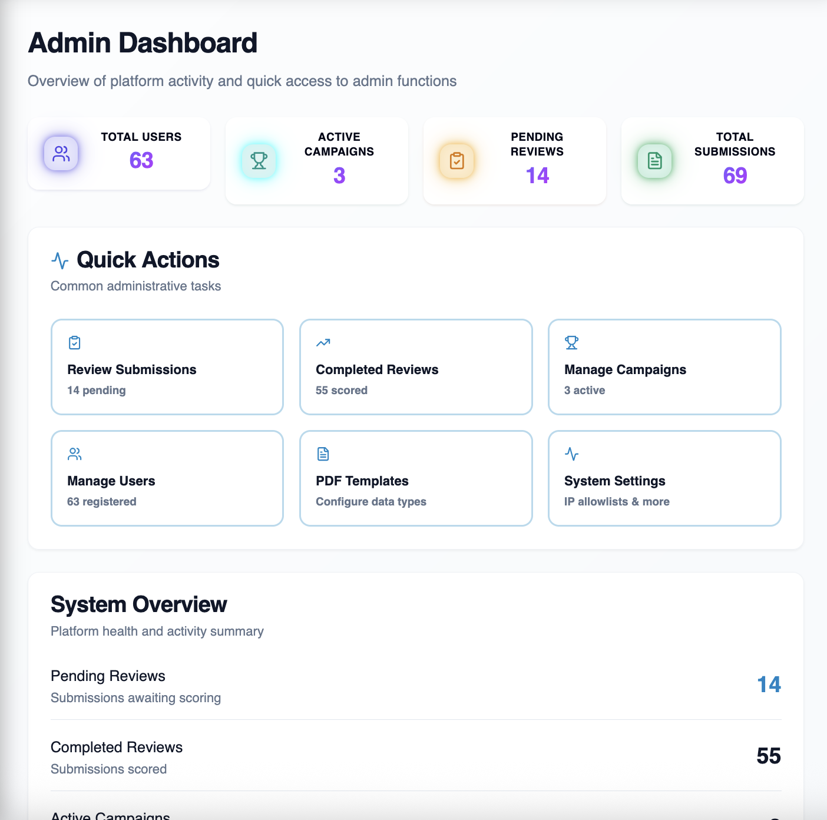Click the users icon in Total Users card
The height and width of the screenshot is (820, 827).
pos(61,154)
